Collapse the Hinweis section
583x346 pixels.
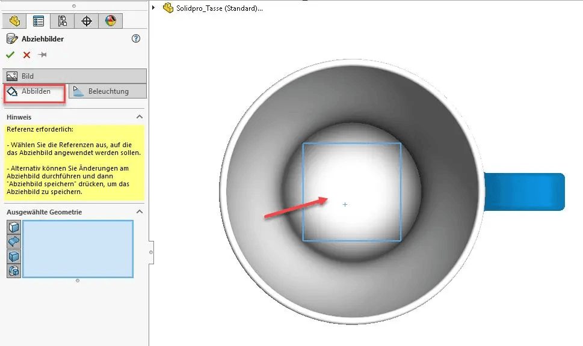click(x=140, y=117)
